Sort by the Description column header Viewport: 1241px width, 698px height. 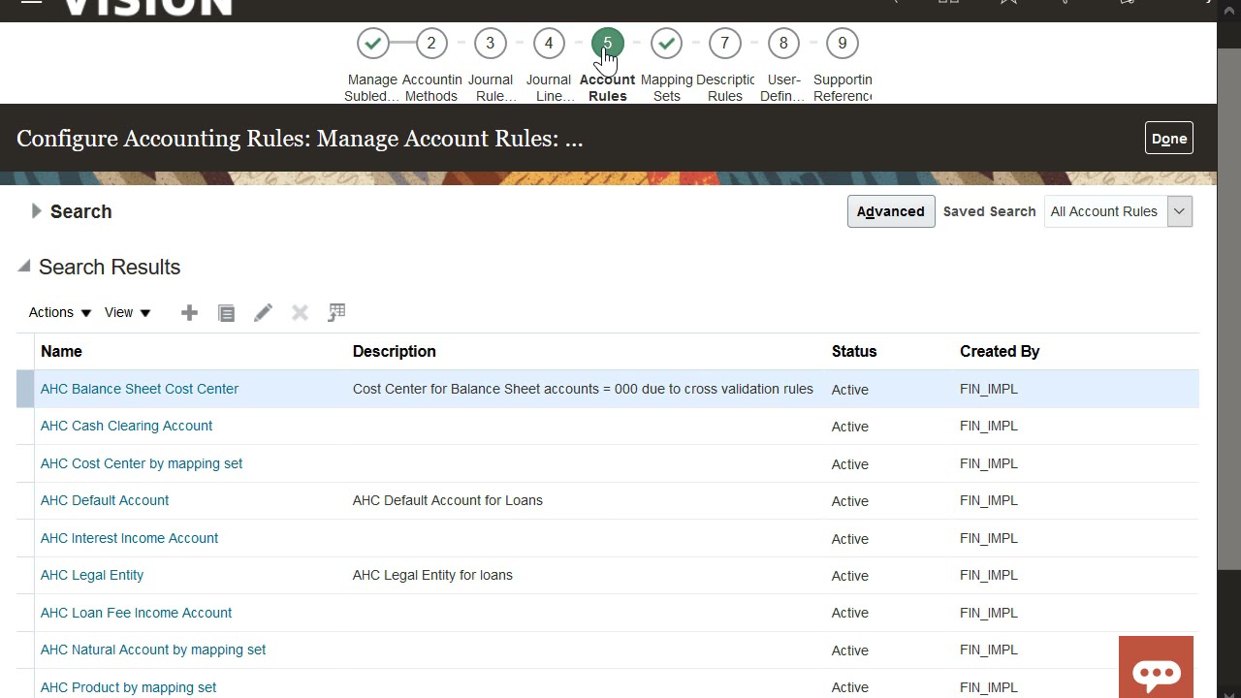394,351
